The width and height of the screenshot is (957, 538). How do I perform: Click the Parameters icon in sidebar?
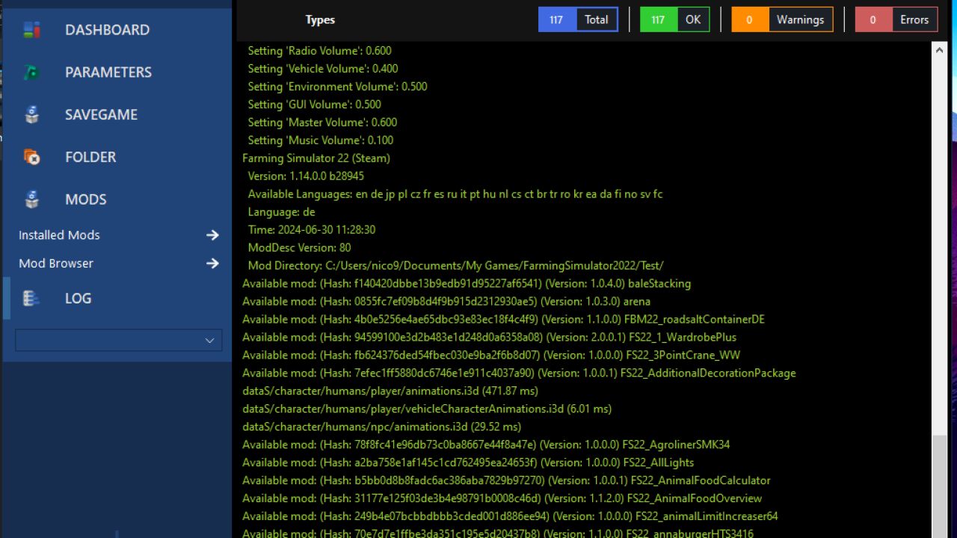pos(31,72)
